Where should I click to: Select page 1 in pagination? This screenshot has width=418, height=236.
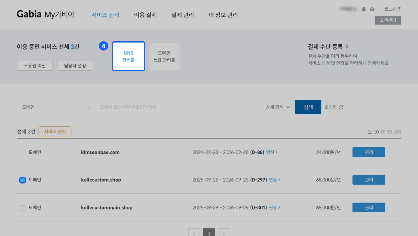[209, 233]
